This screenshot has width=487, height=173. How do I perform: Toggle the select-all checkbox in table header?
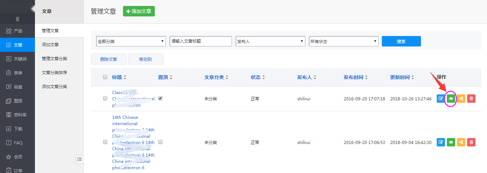(105, 77)
